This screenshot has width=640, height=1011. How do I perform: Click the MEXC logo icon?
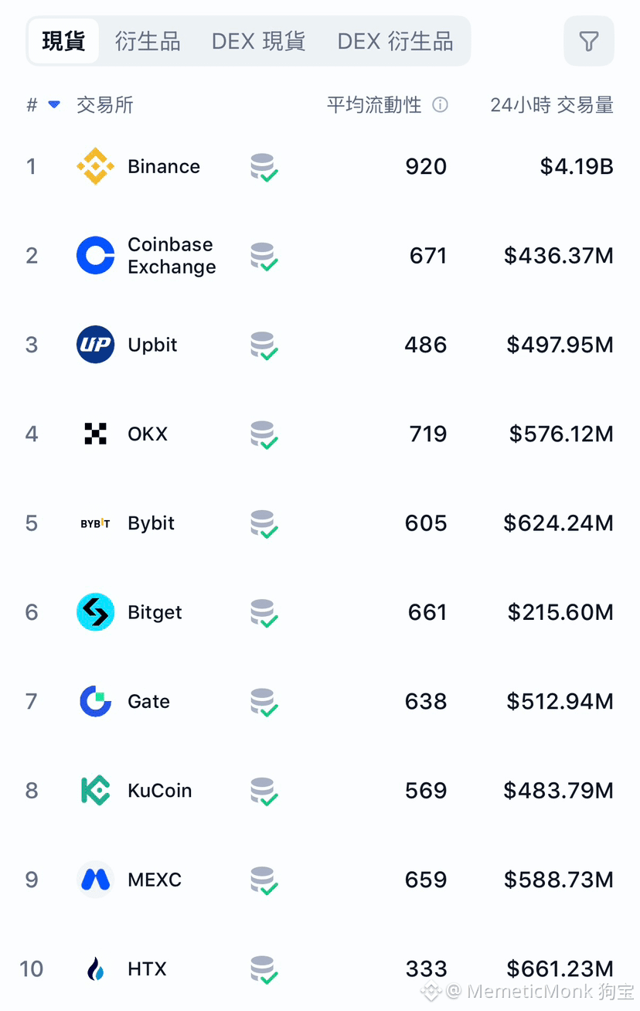click(96, 880)
